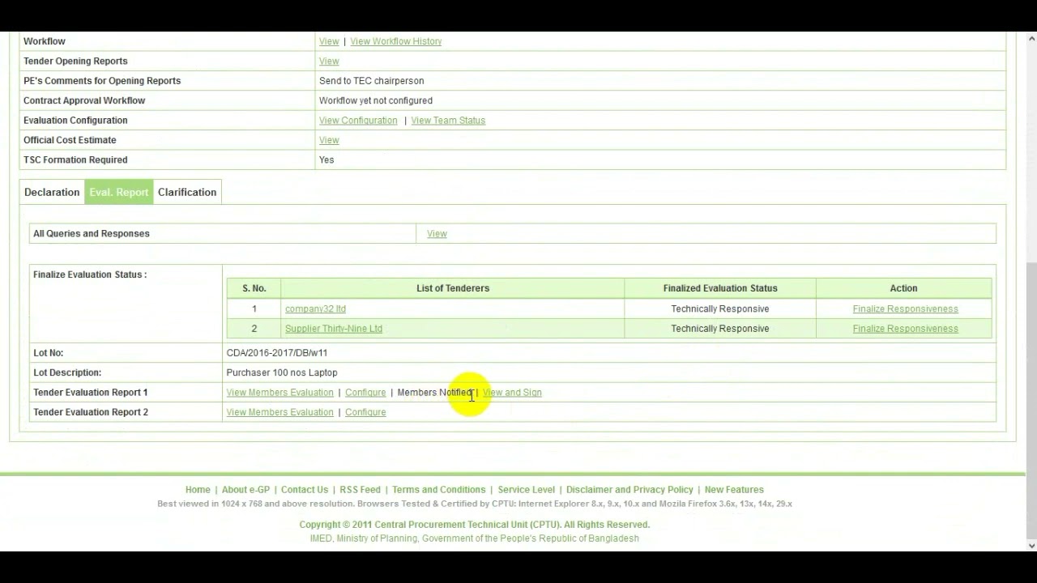This screenshot has height=583, width=1037.
Task: Open Supplier Thirty-Nine Ltd tenderer link
Action: click(334, 329)
